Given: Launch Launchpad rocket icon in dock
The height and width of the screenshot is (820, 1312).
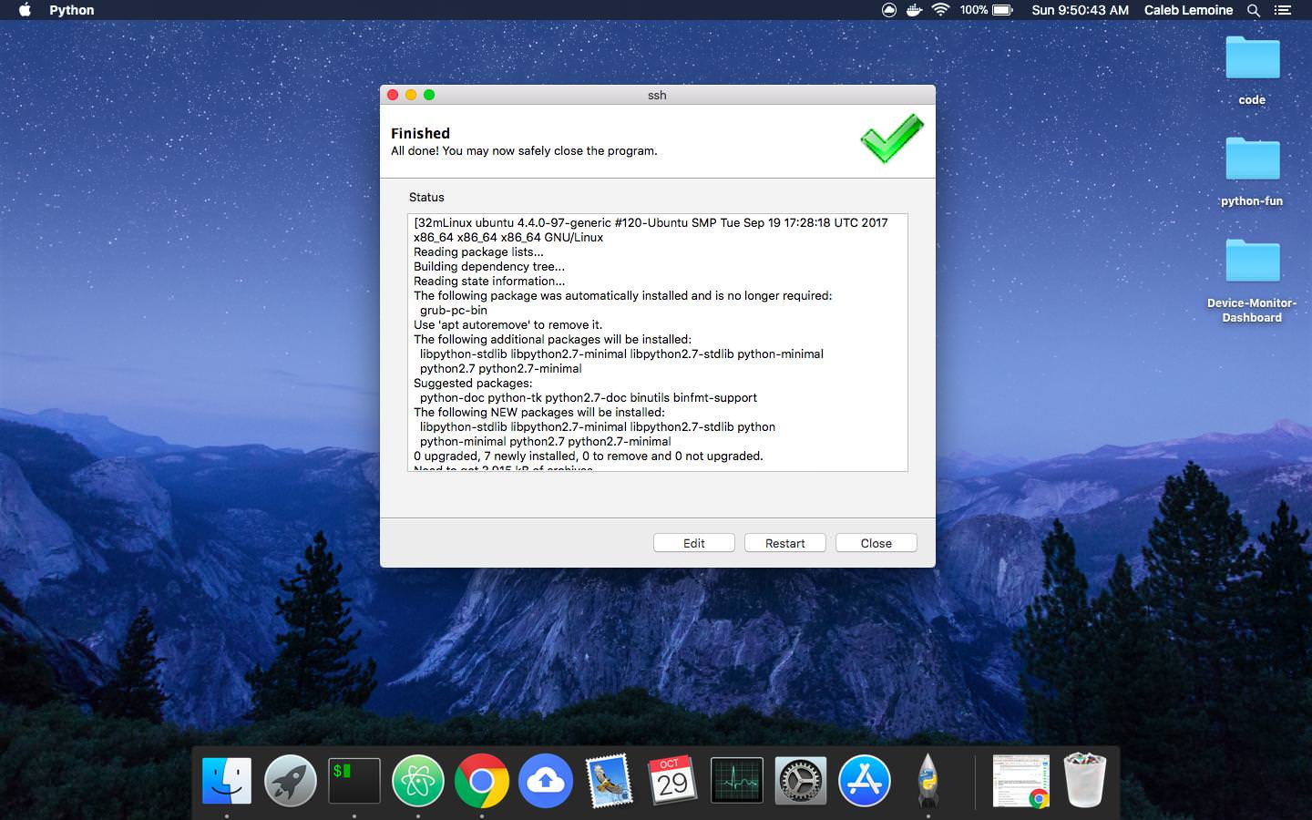Looking at the screenshot, I should (290, 781).
